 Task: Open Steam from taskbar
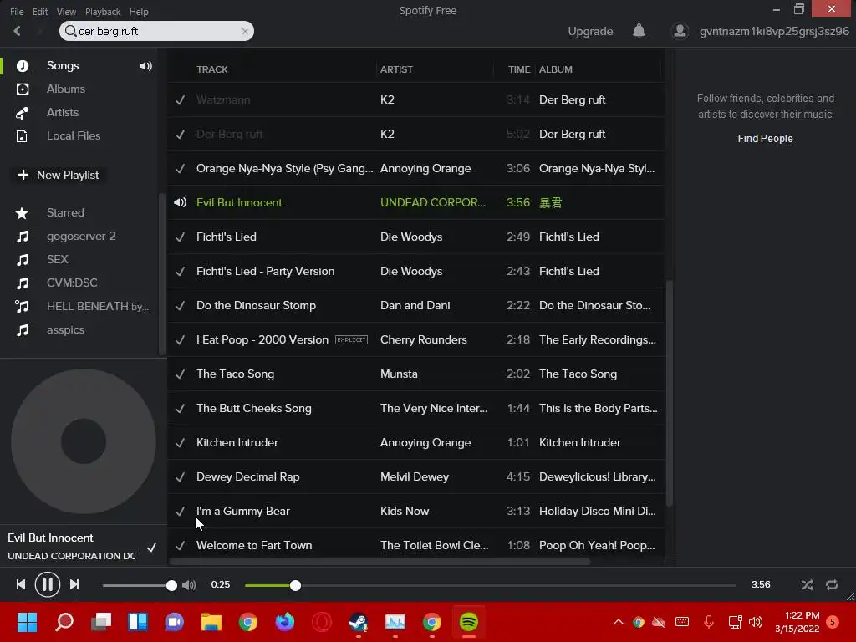(359, 622)
